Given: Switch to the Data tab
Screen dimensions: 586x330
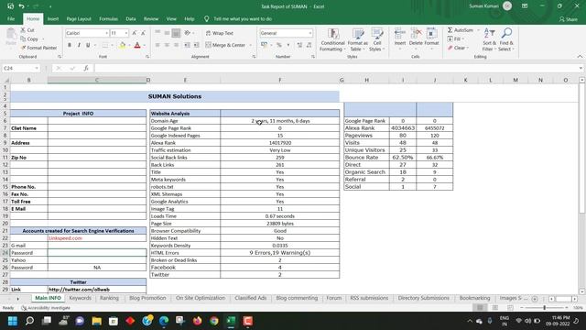Looking at the screenshot, I should (131, 18).
